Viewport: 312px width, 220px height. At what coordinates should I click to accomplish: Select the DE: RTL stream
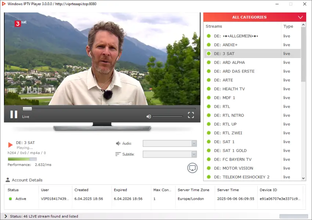(252, 107)
